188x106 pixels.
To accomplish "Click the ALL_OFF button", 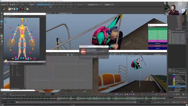I will pos(158,48).
